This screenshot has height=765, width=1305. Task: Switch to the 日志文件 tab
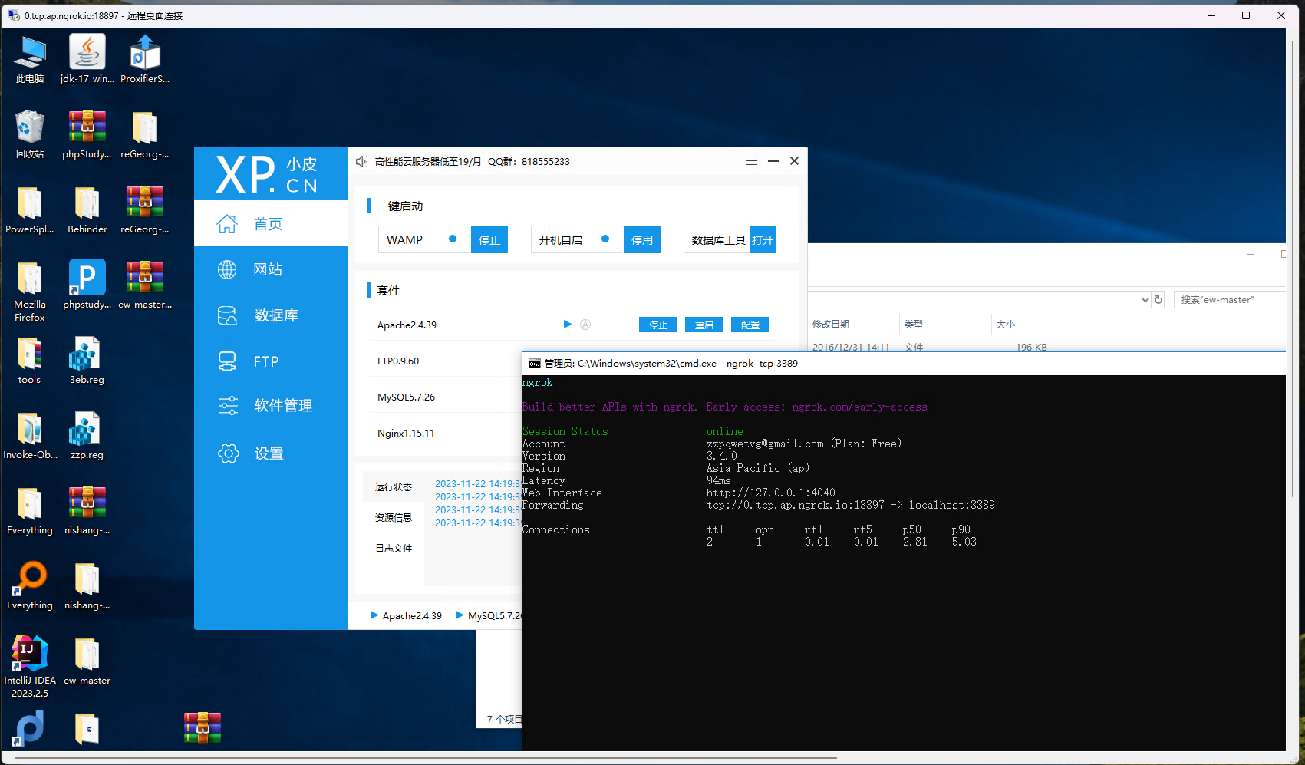click(x=394, y=549)
